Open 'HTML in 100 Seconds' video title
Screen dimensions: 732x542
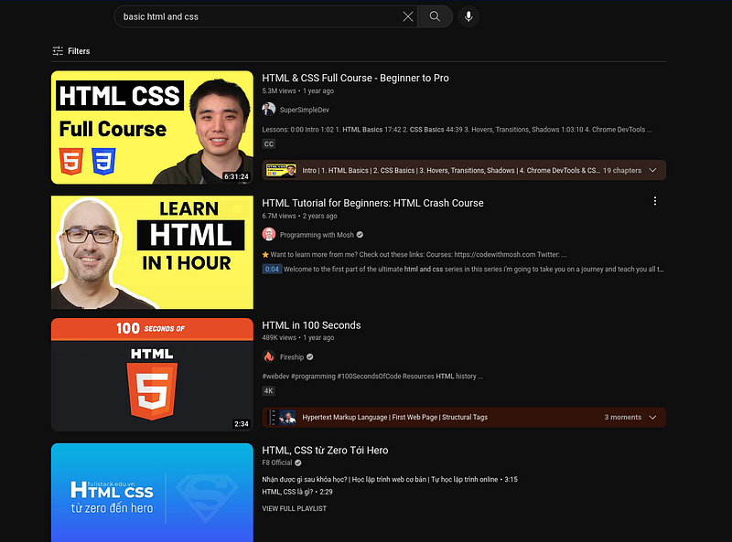coord(311,325)
